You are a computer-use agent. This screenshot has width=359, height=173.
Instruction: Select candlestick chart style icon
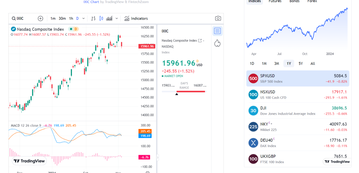click(101, 19)
